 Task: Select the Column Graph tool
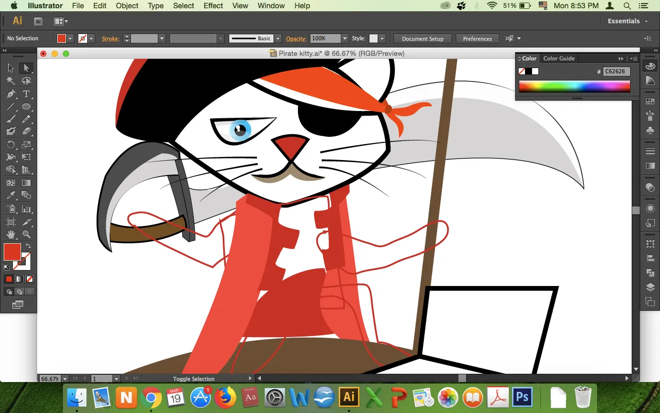[26, 209]
